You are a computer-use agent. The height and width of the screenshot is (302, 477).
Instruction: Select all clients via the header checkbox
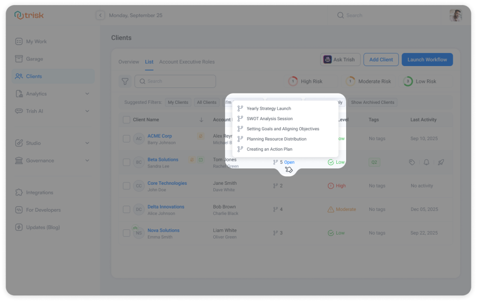pos(126,120)
